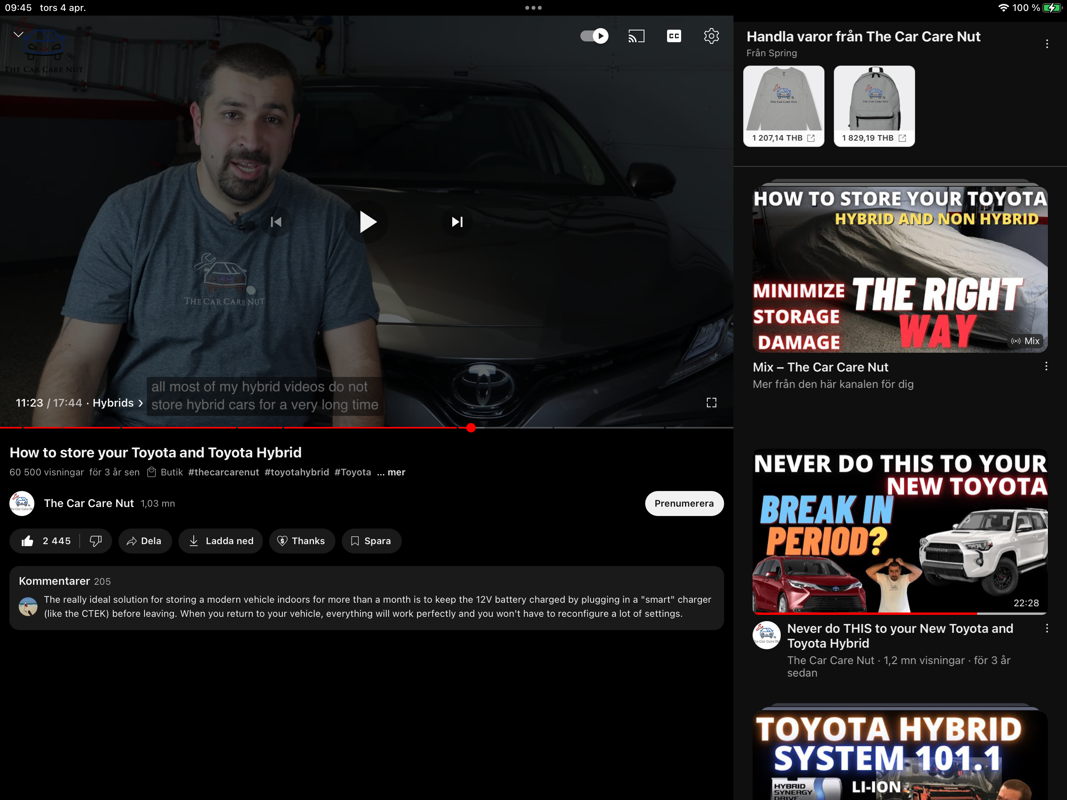Expand description with "...mer"
Screen dimensions: 1067x800
pyautogui.click(x=391, y=472)
